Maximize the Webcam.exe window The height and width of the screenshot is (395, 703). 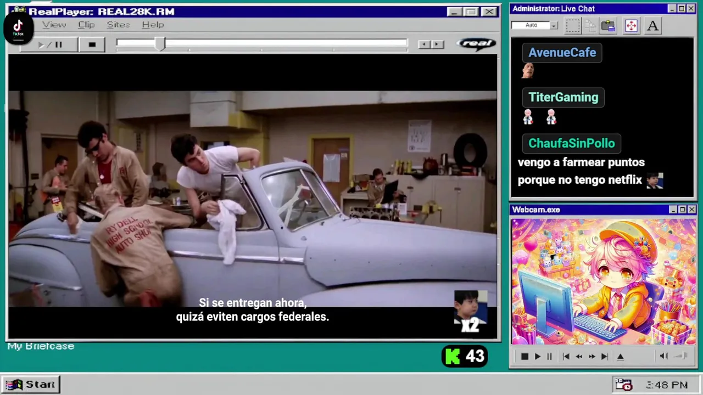coord(682,210)
